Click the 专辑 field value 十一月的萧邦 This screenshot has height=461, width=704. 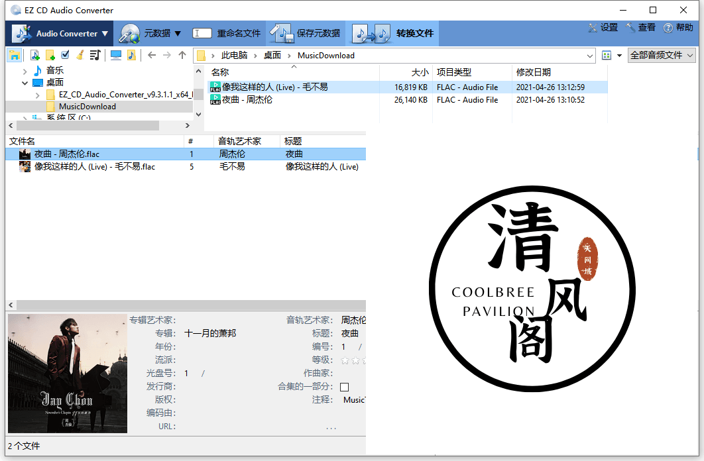210,334
